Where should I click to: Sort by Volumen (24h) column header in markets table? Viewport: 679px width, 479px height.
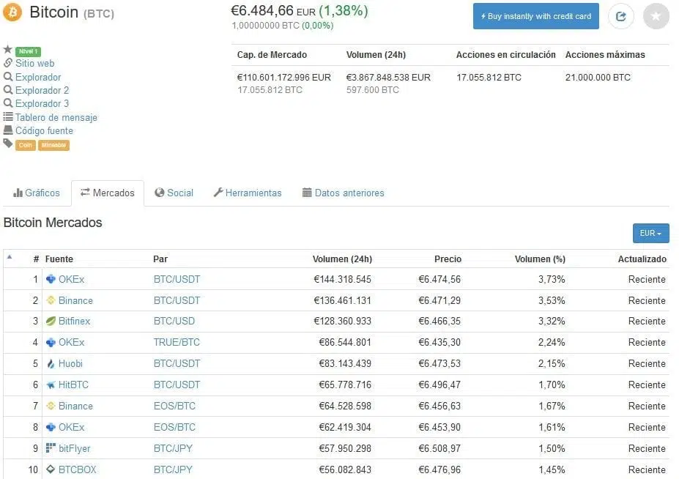click(x=342, y=259)
